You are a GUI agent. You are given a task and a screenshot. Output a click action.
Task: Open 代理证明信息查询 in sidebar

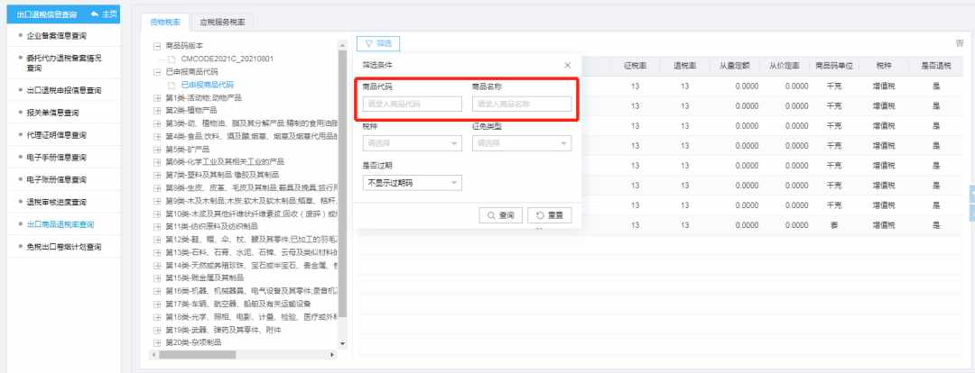57,135
